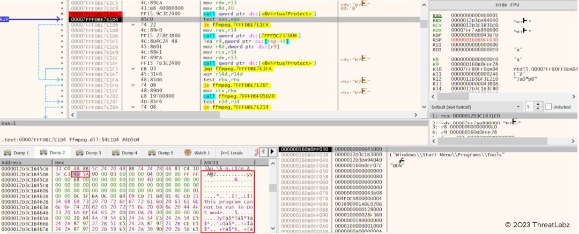Open the Locals tab
This screenshot has width=579, height=234.
tap(232, 153)
